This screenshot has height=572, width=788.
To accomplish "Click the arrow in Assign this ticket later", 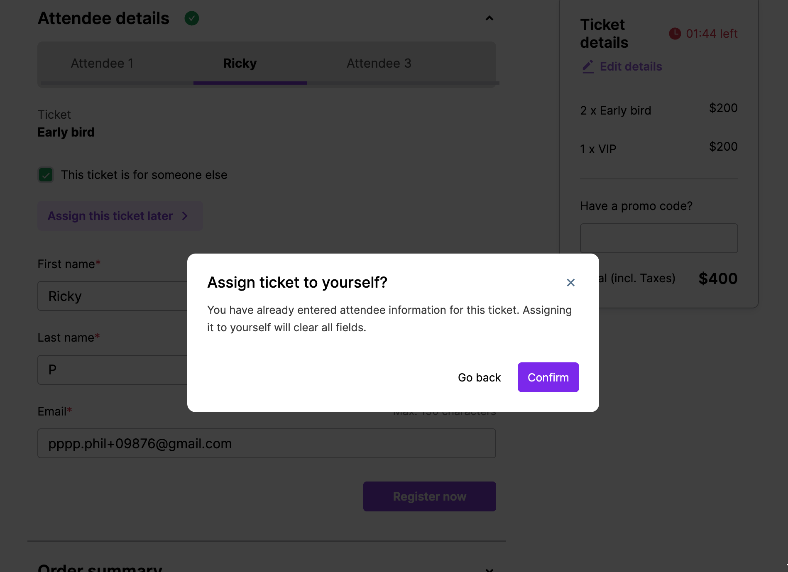I will coord(185,216).
